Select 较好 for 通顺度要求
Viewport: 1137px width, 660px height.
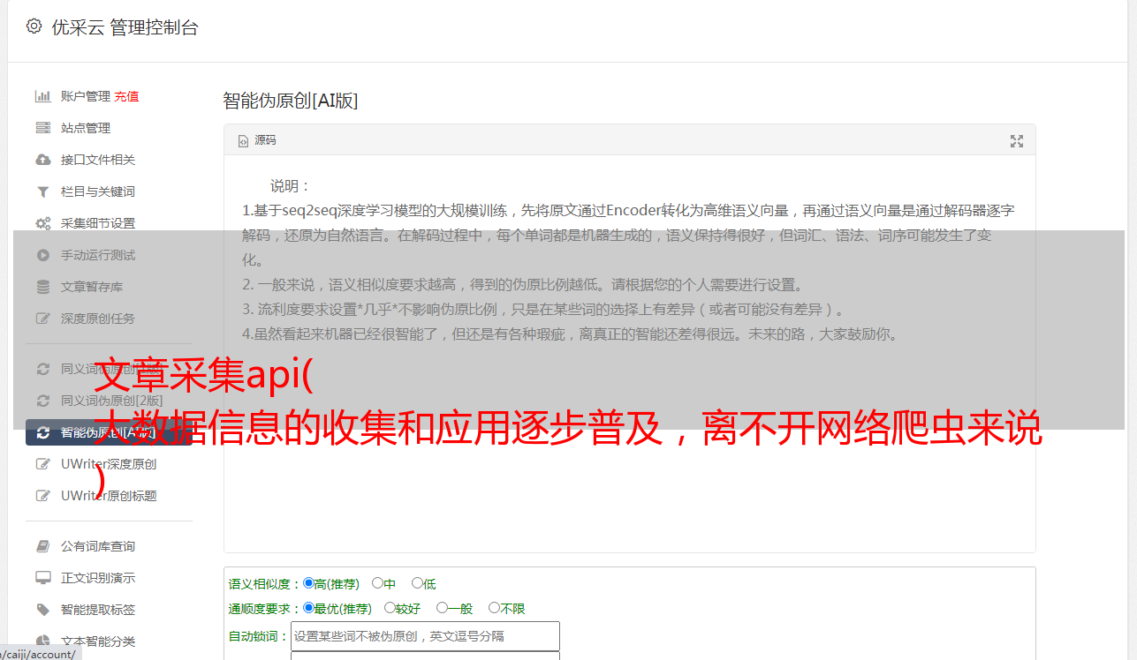coord(390,608)
